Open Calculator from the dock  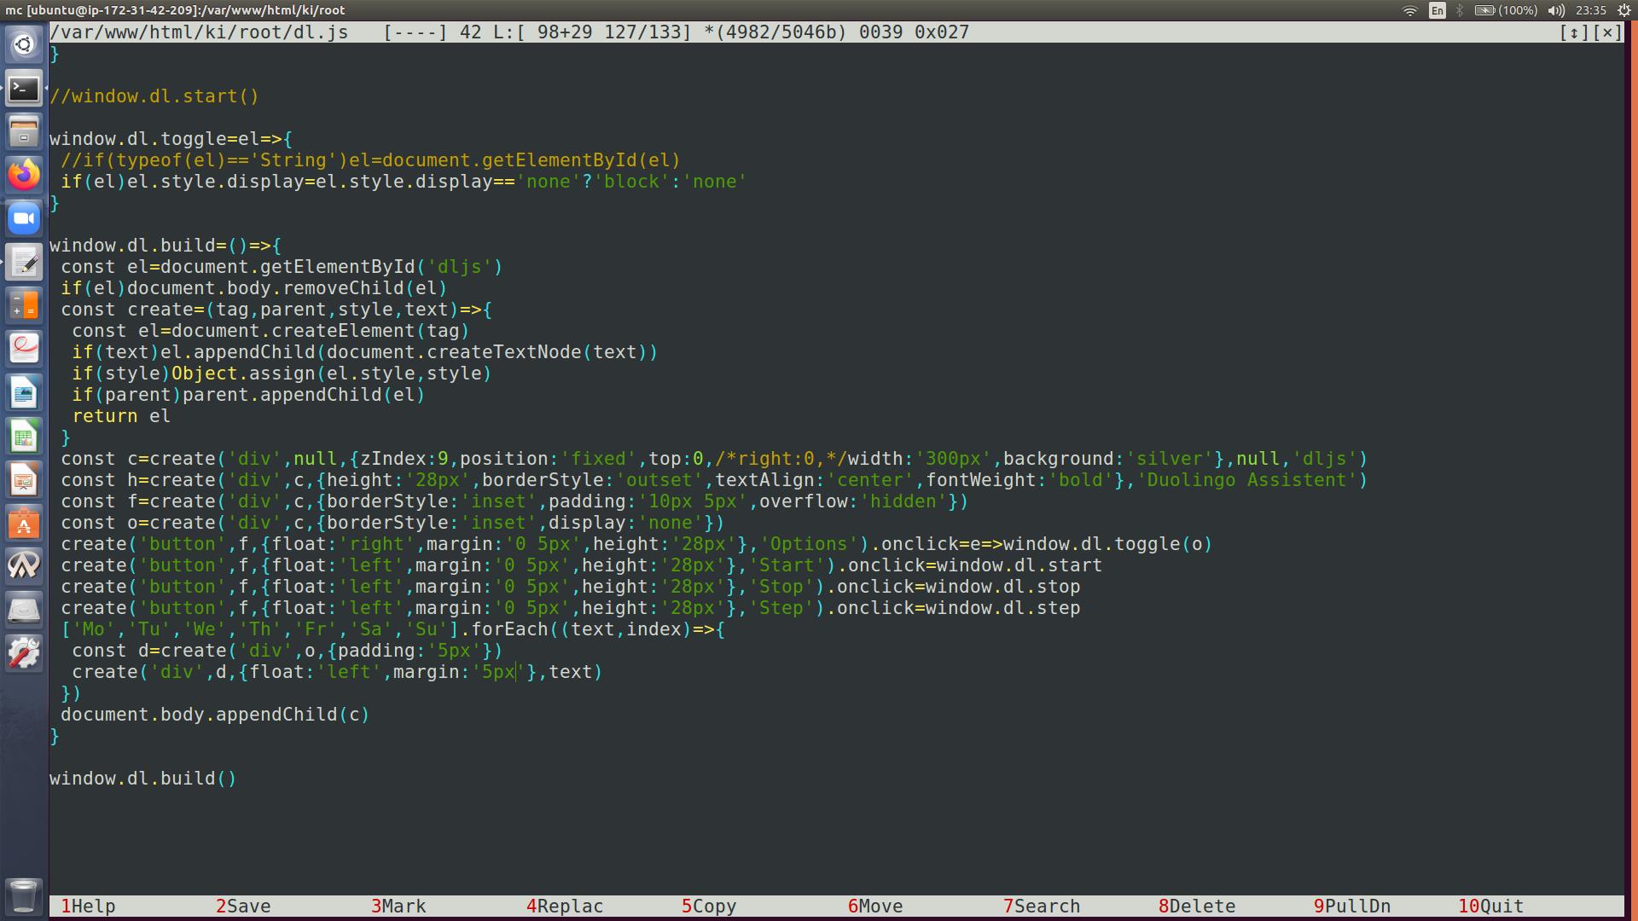tap(24, 305)
